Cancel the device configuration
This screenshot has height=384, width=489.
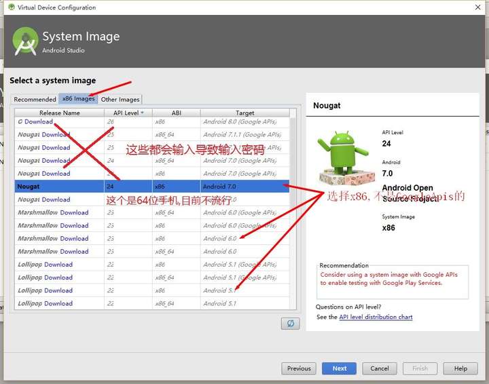pyautogui.click(x=380, y=368)
